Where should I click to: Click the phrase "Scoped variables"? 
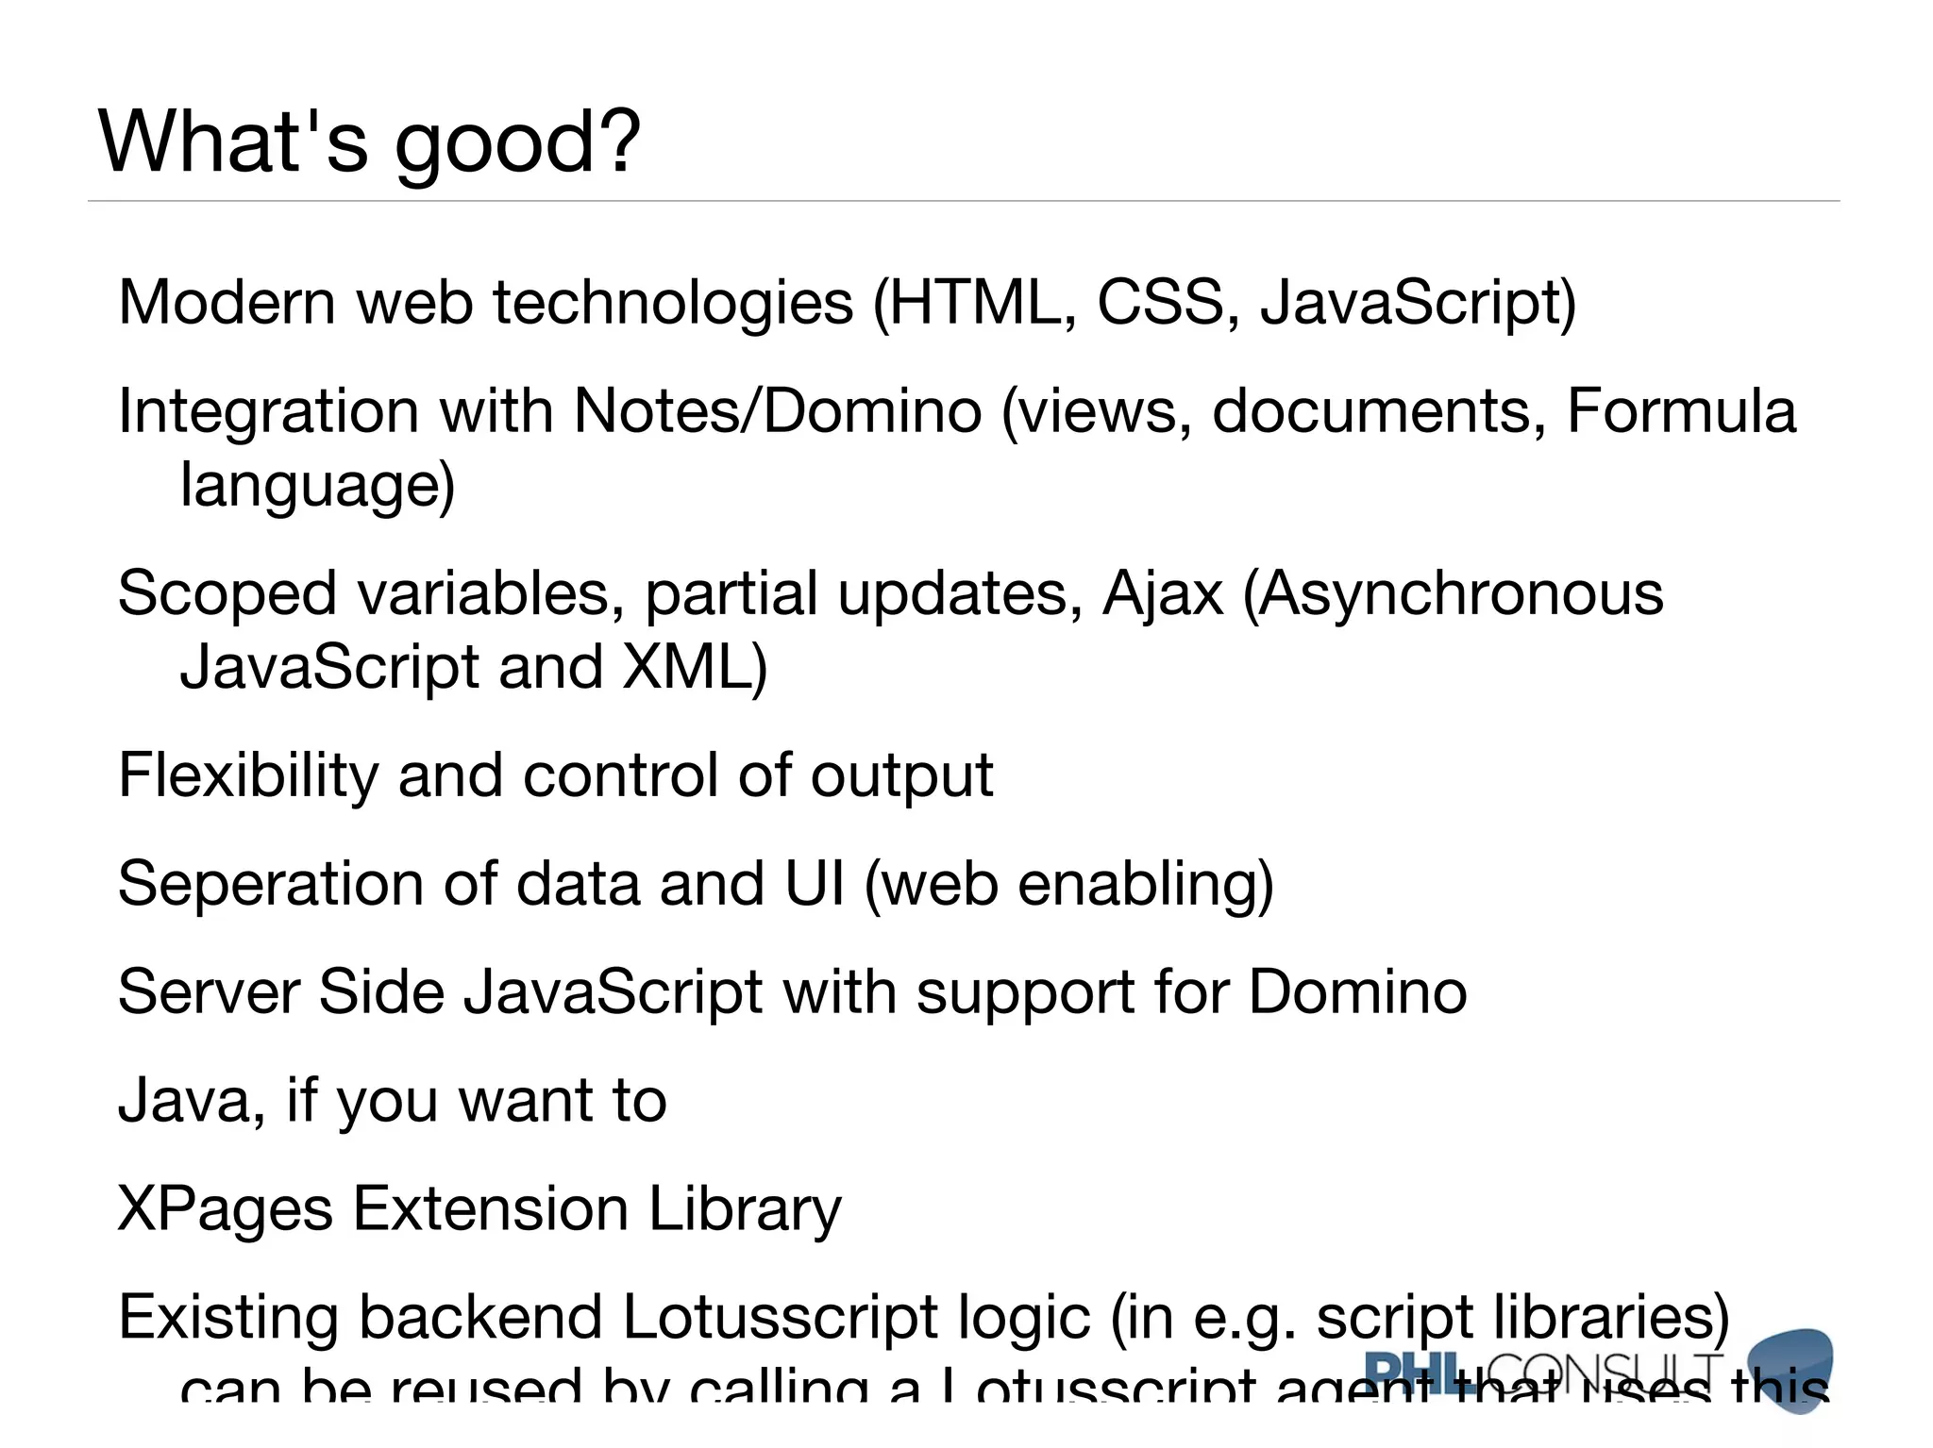pyautogui.click(x=370, y=593)
